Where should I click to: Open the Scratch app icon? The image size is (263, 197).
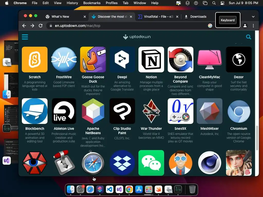(x=35, y=60)
